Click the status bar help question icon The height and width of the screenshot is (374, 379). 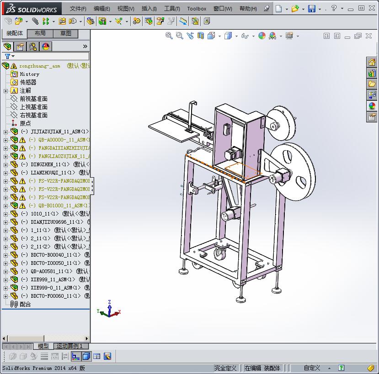[x=341, y=368]
